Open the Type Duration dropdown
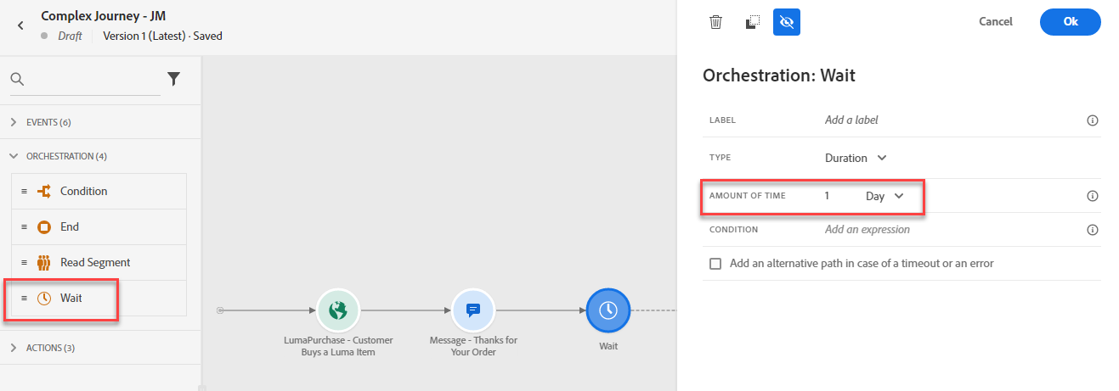 tap(856, 158)
